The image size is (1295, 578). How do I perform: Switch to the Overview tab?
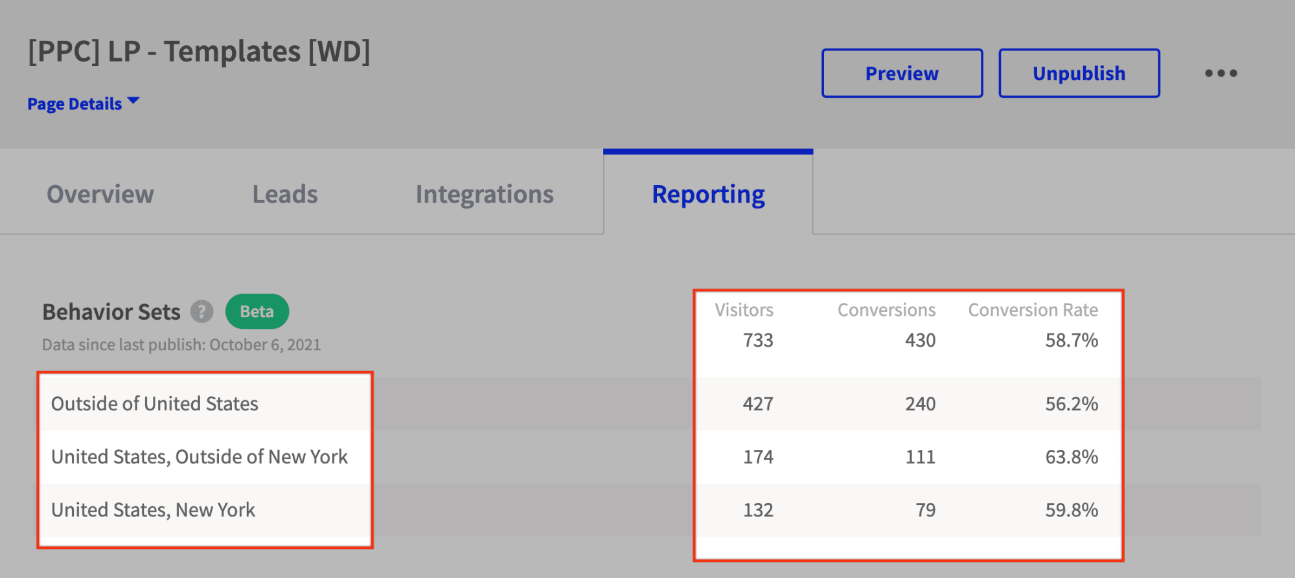tap(100, 194)
